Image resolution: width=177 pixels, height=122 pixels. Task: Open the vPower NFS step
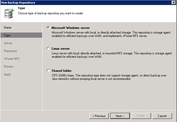12,59
